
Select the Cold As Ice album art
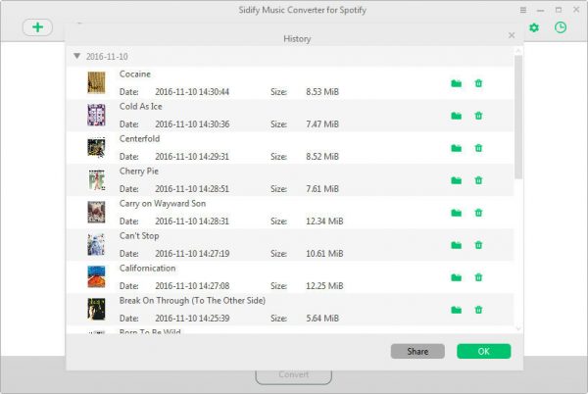pyautogui.click(x=96, y=115)
